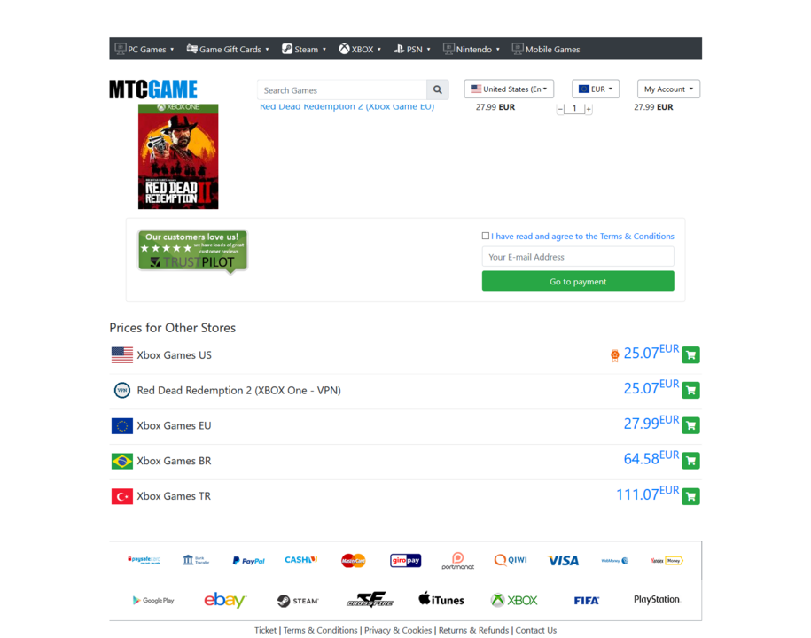811x638 pixels.
Task: Click the CrossFire brand logo
Action: coord(370,600)
